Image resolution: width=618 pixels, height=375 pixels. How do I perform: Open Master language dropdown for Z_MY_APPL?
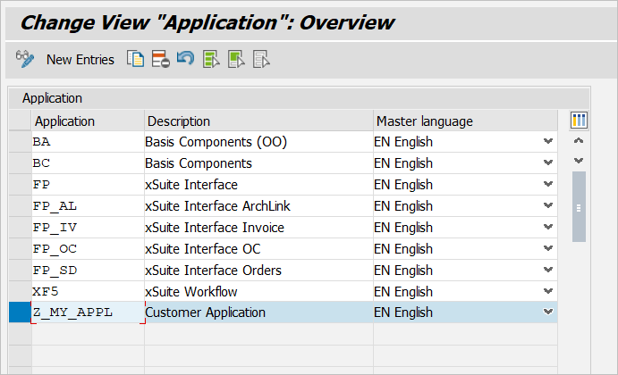coord(547,312)
